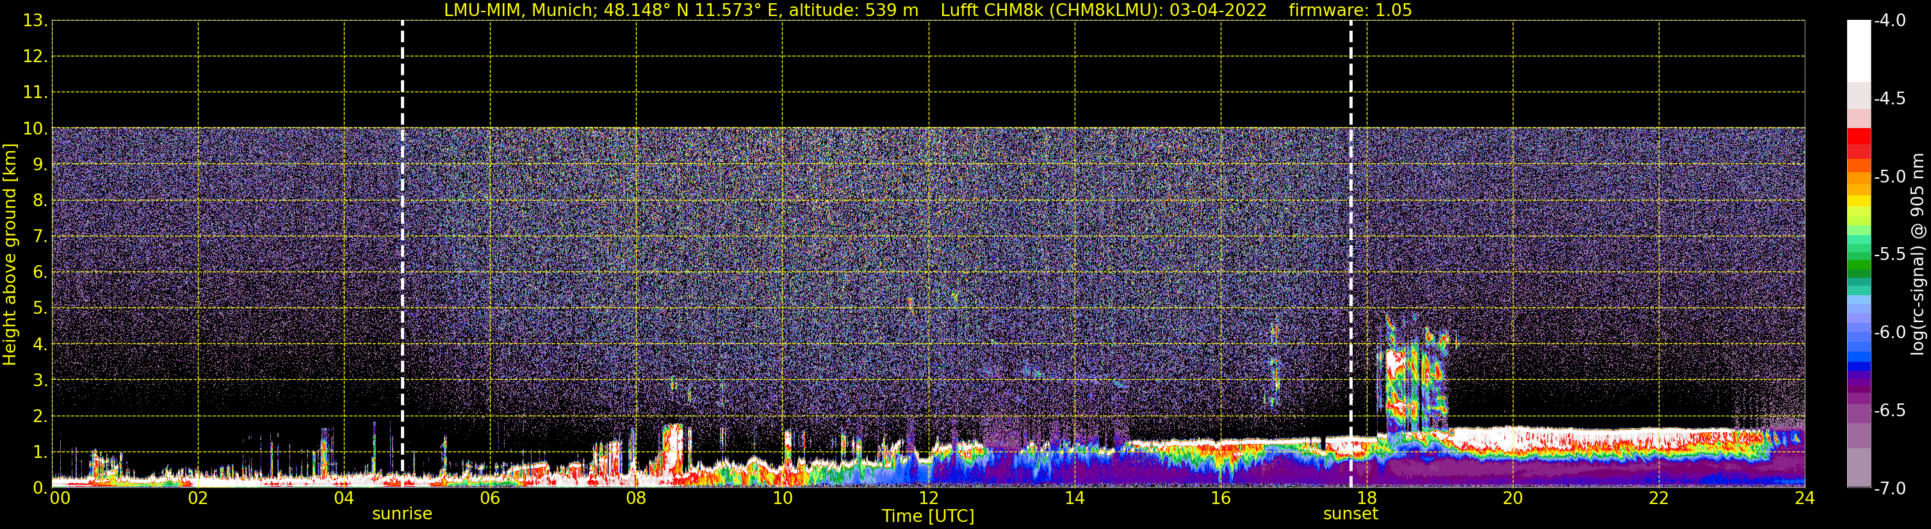Image resolution: width=1931 pixels, height=529 pixels.
Task: Click the 'Height above ground [km]' axis title
Action: click(9, 254)
